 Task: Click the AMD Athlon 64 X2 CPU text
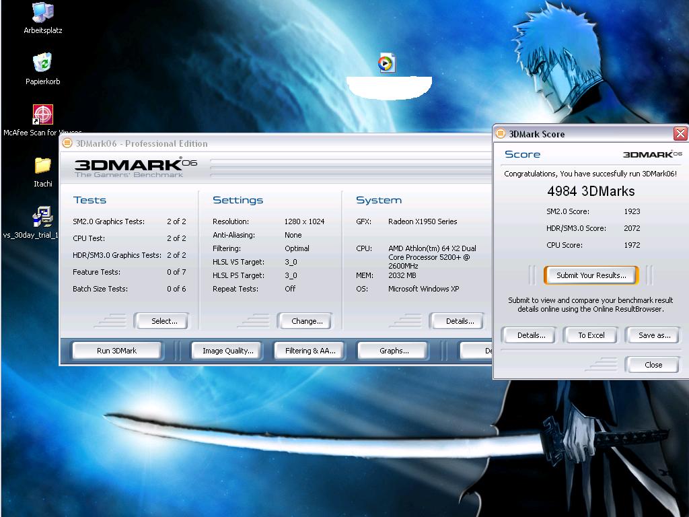[x=432, y=257]
